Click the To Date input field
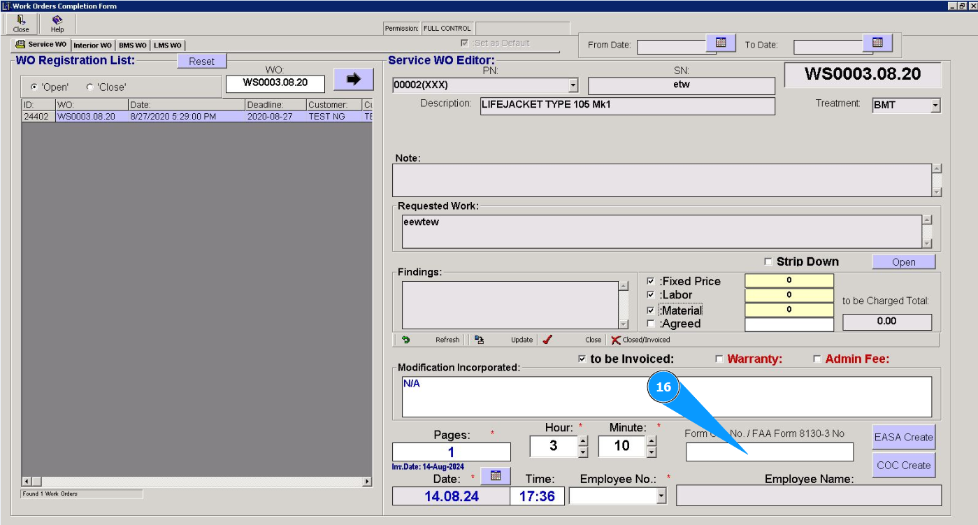The image size is (978, 525). click(x=828, y=46)
